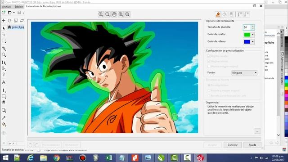Open the Administrador de objetos docker tab
The width and height of the screenshot is (288, 162).
283,68
